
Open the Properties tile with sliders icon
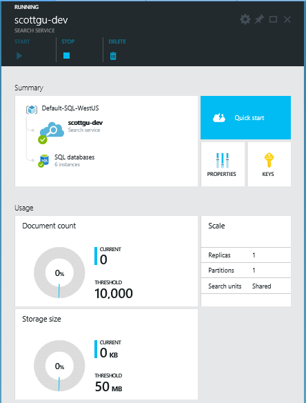[223, 164]
